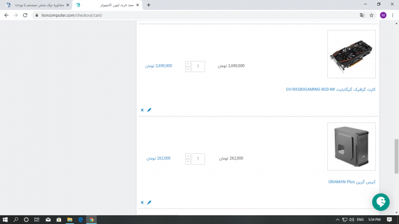Show hidden system tray icons
399x224 pixels.
337,220
